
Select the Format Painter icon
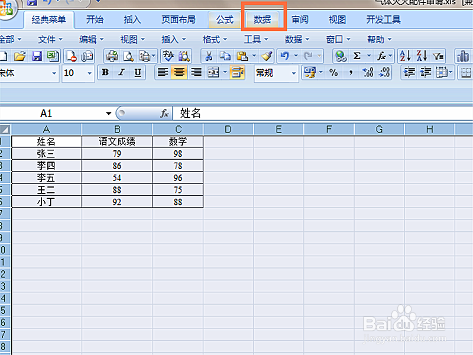(x=267, y=57)
